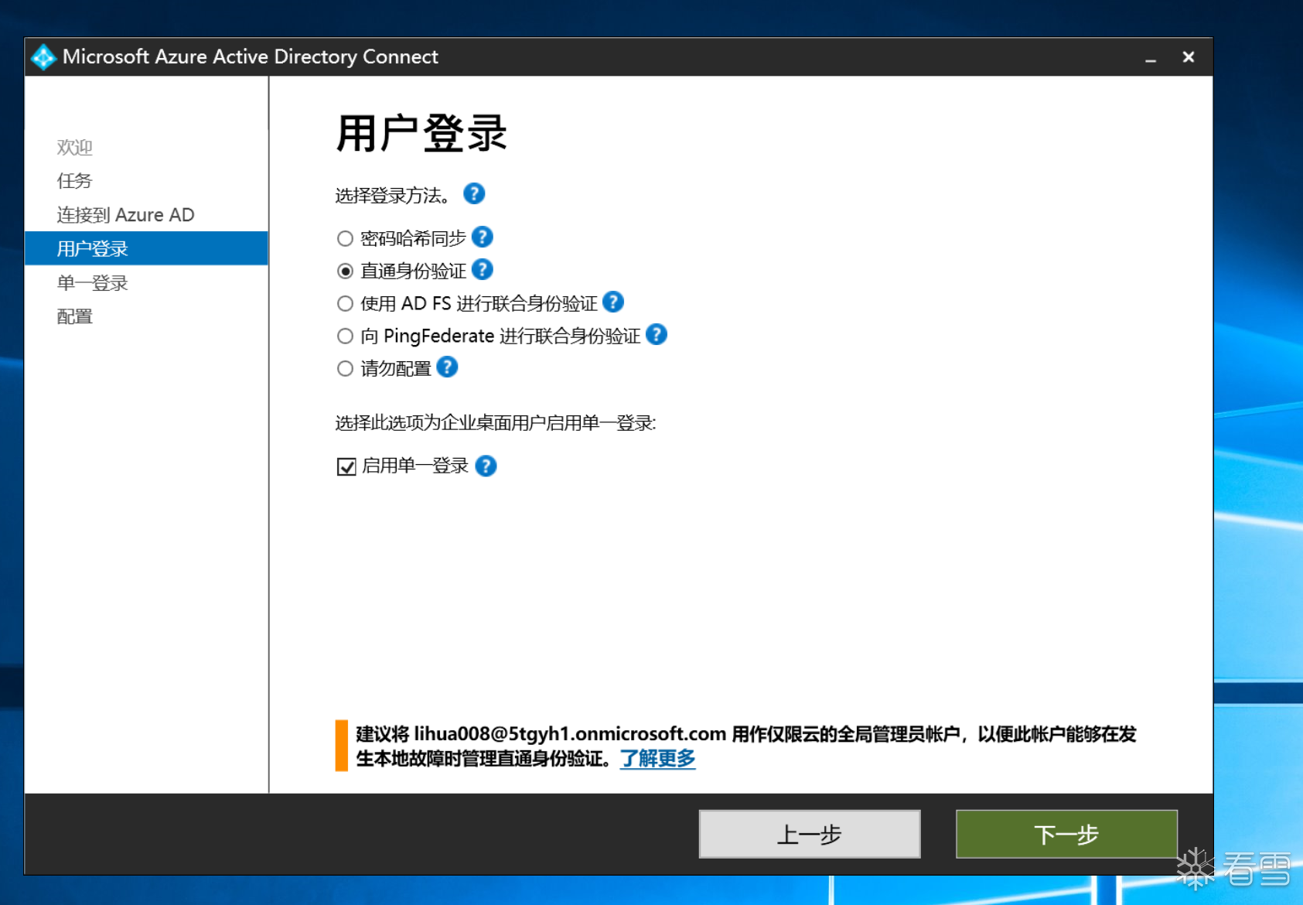Open 配置 step in sidebar
The height and width of the screenshot is (905, 1303).
click(x=74, y=316)
